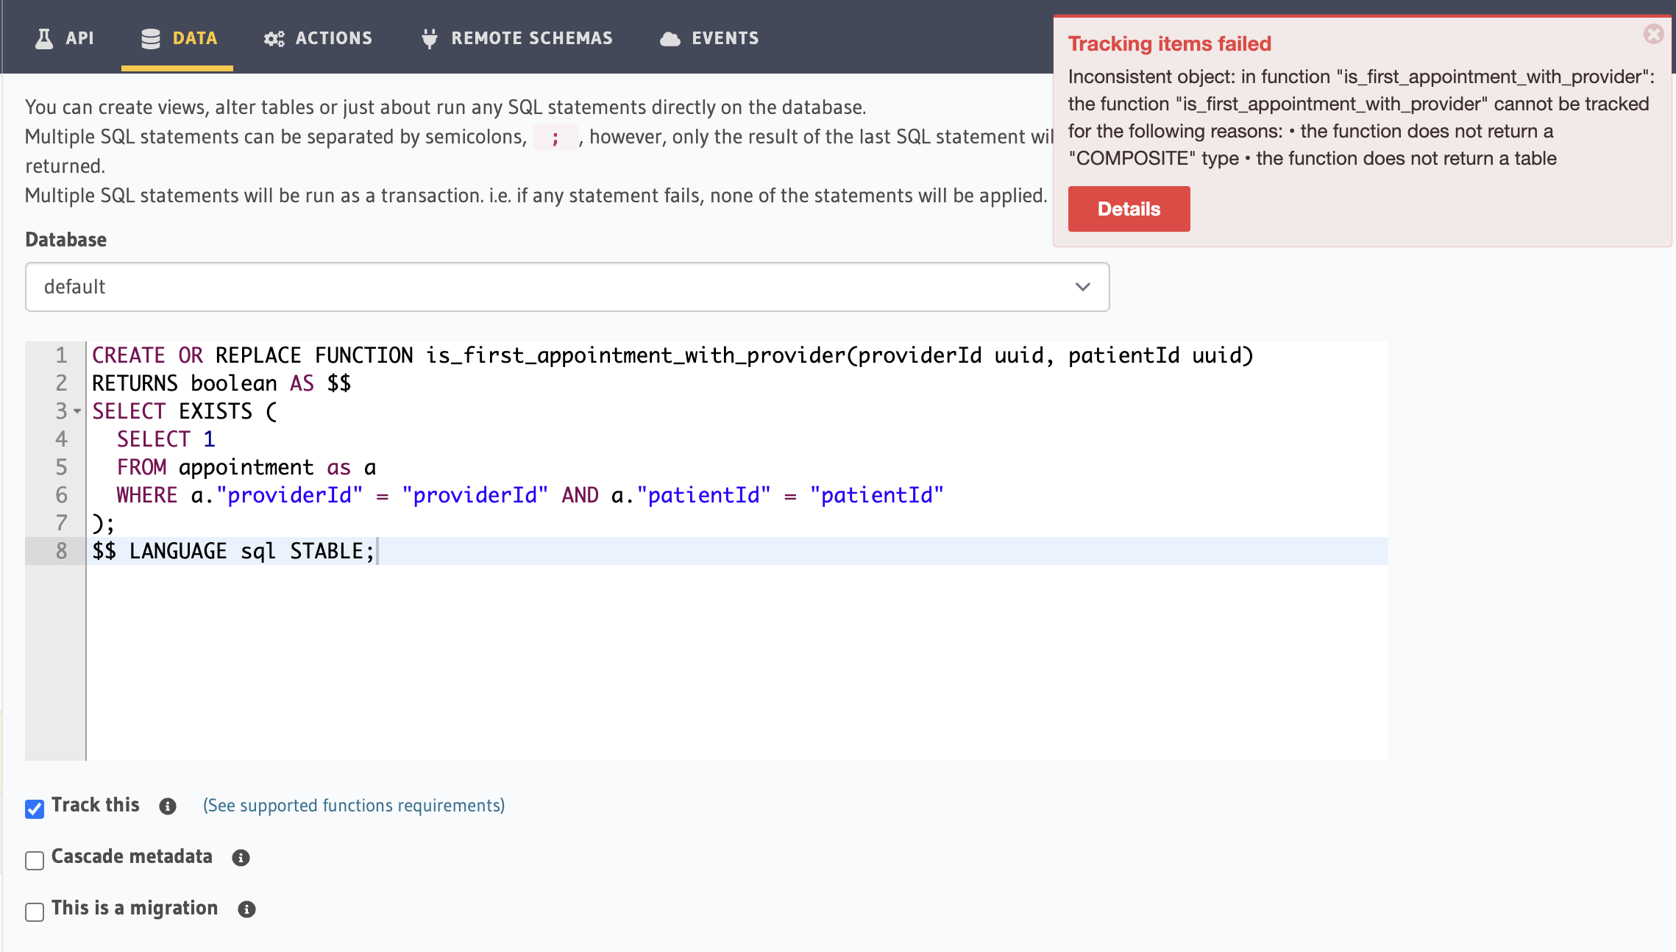Open the default Database dropdown
The width and height of the screenshot is (1676, 952).
567,287
